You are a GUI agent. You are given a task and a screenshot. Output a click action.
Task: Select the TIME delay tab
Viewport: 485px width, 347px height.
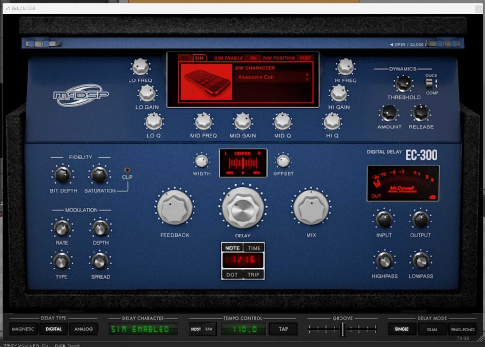[254, 248]
